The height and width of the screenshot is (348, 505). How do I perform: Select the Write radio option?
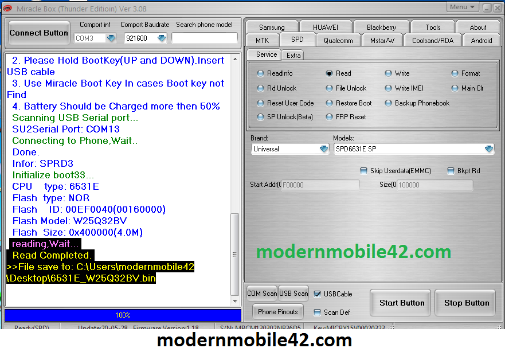tap(397, 73)
